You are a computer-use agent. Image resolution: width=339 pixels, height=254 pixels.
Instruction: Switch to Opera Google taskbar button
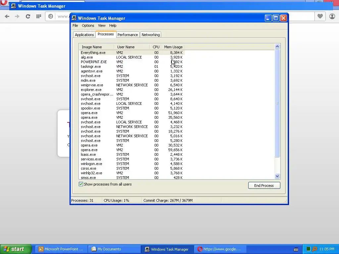click(x=220, y=249)
